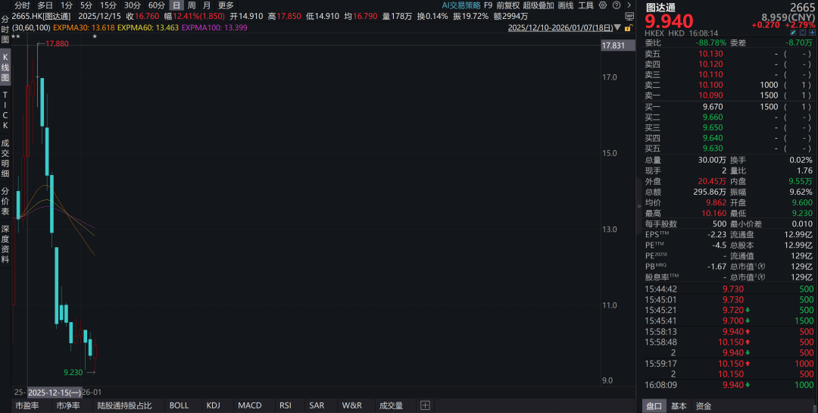
Task: Open the 工具 menu
Action: (x=585, y=5)
